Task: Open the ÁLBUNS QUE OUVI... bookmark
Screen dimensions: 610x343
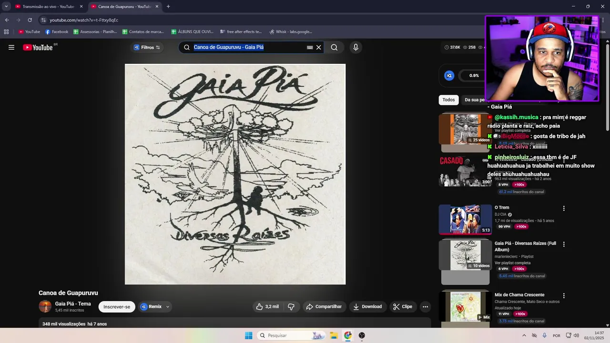Action: point(192,32)
